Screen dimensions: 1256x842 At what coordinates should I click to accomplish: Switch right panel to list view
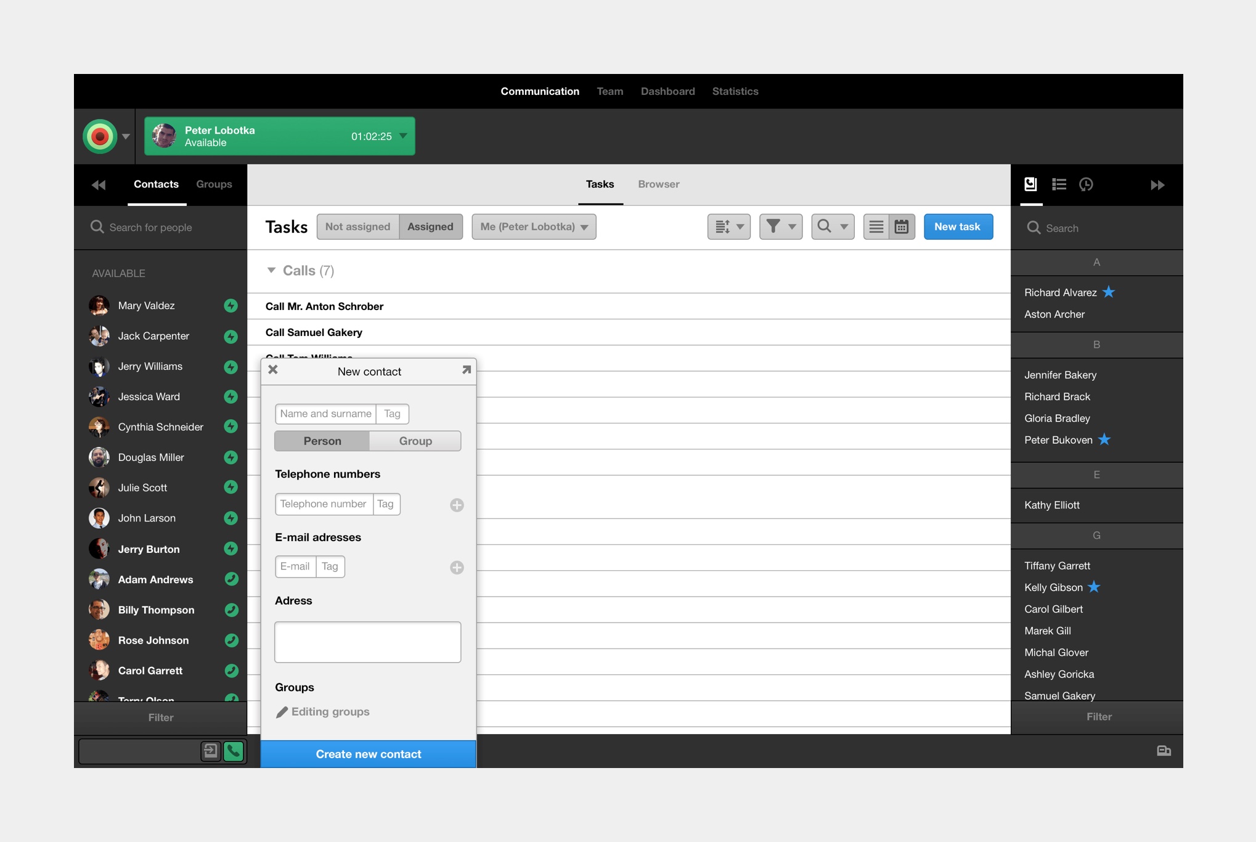pyautogui.click(x=1059, y=184)
